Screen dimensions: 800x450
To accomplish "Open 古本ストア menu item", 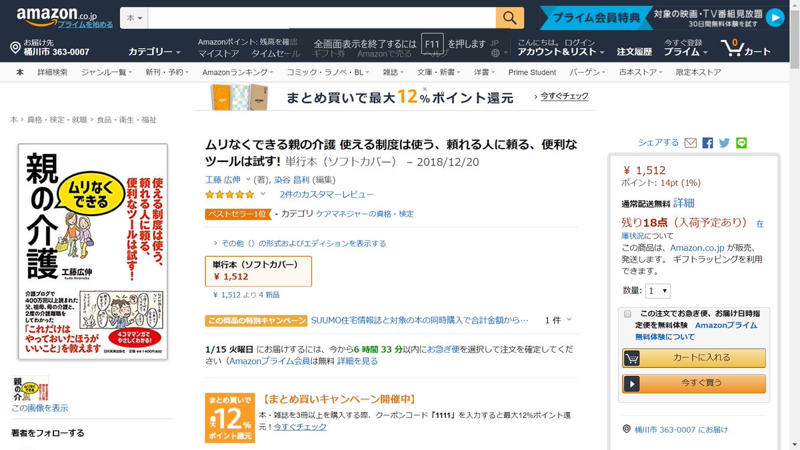I will pos(641,72).
